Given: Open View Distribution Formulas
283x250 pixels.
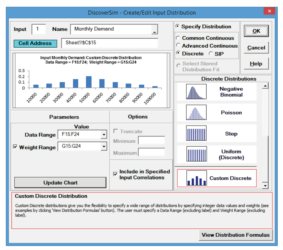Looking at the screenshot, I should click(235, 235).
